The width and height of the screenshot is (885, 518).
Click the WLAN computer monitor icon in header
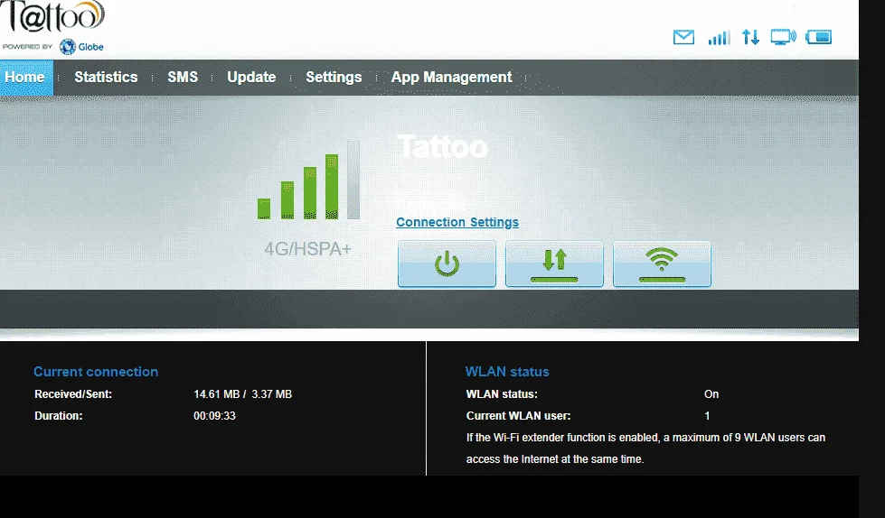[x=784, y=37]
